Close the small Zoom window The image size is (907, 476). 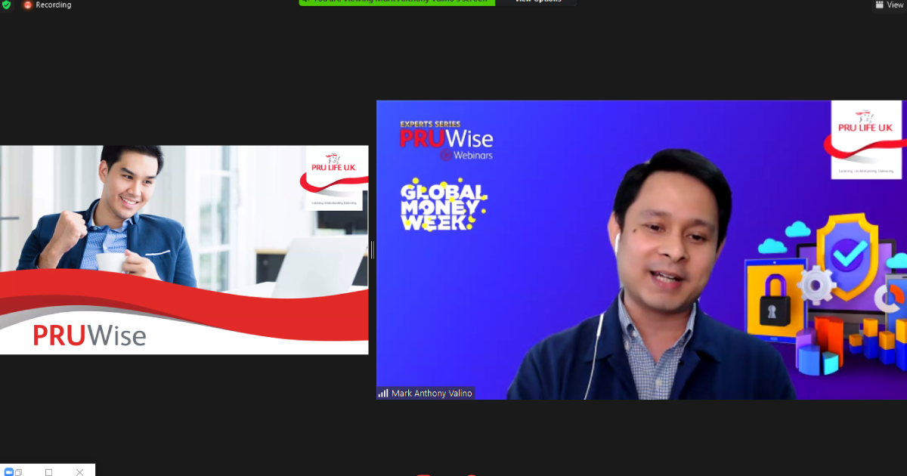pyautogui.click(x=79, y=471)
